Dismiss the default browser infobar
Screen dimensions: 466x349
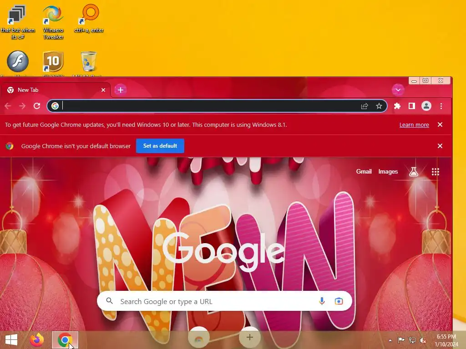pyautogui.click(x=440, y=146)
